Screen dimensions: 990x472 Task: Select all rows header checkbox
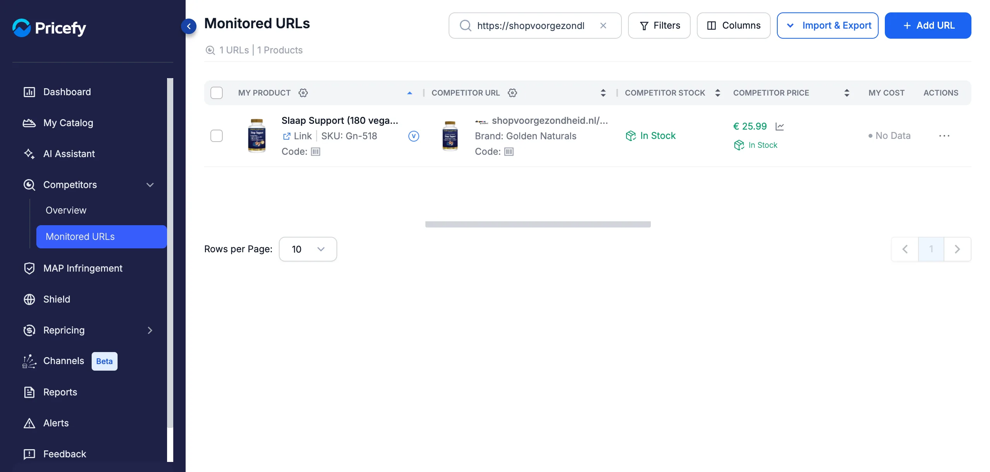pos(217,93)
